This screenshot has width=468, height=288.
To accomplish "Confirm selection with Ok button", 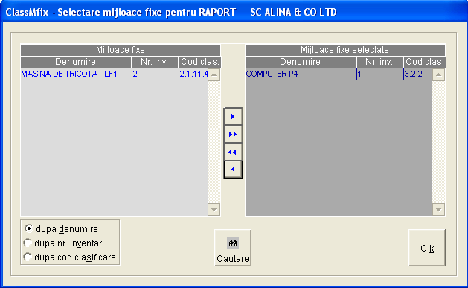I will pos(427,248).
